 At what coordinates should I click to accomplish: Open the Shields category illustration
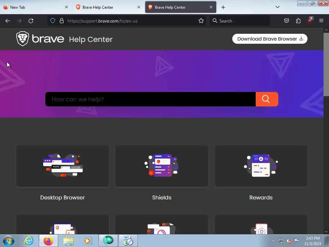pos(162,166)
